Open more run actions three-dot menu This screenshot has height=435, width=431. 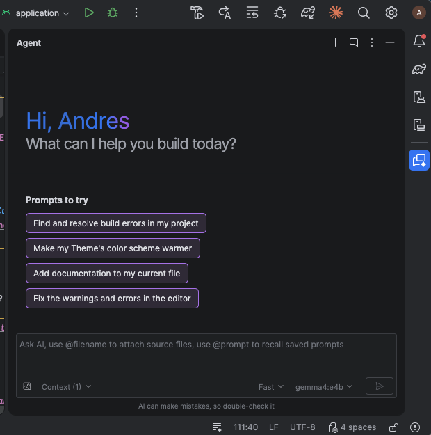pyautogui.click(x=136, y=13)
